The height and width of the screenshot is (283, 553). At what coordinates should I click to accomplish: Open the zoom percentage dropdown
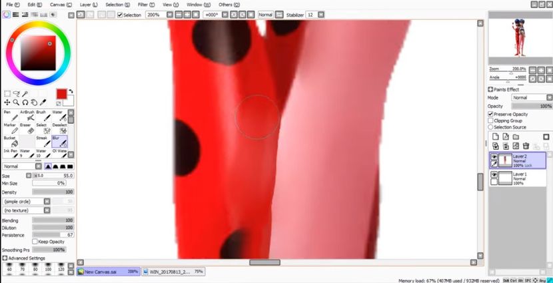(x=170, y=15)
